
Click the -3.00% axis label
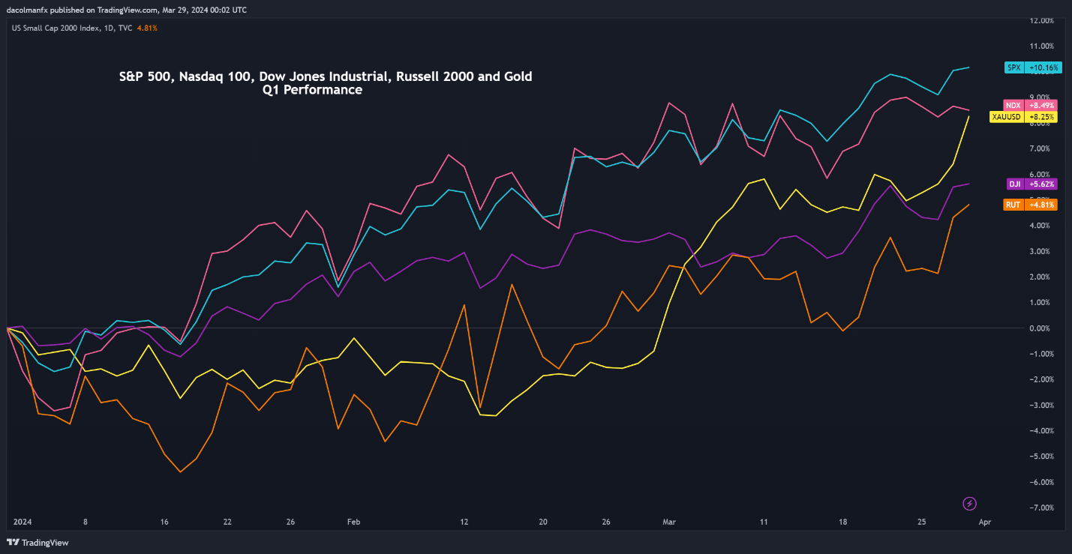[x=1042, y=406]
